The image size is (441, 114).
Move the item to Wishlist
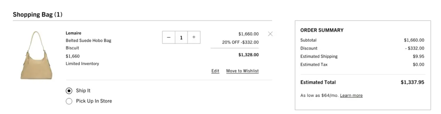pyautogui.click(x=242, y=71)
